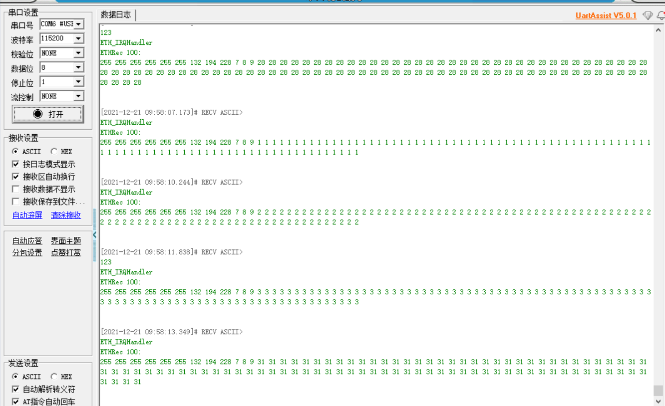This screenshot has width=665, height=406.
Task: Collapse the left panel with the arrow handle
Action: pyautogui.click(x=94, y=234)
